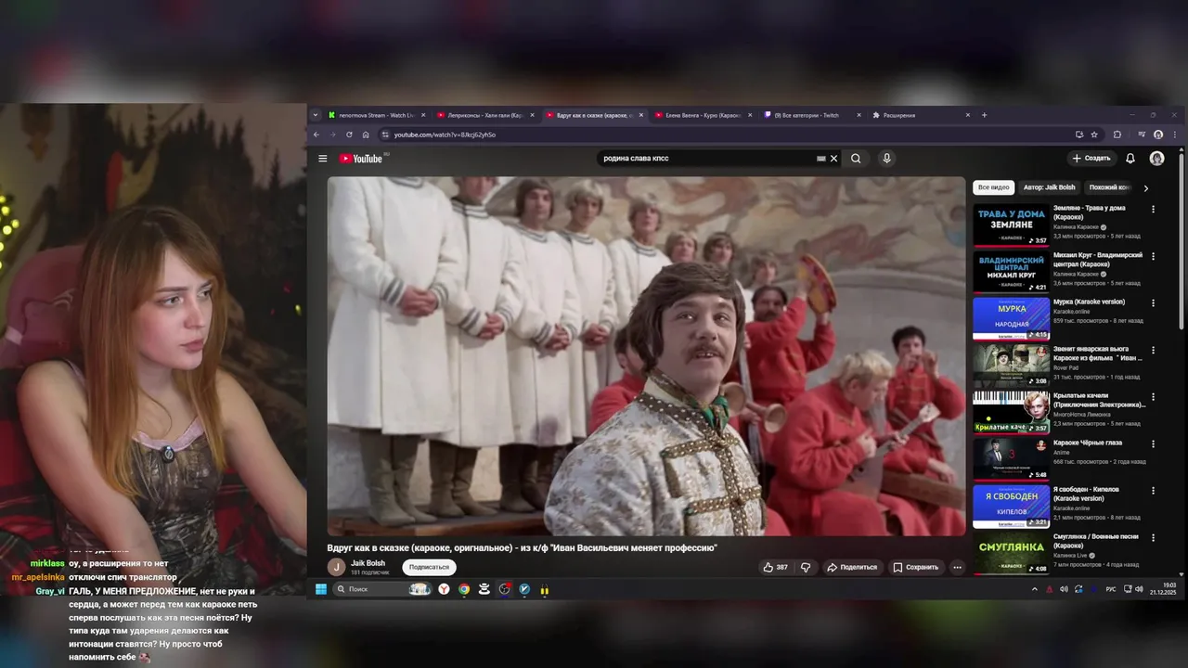Close the Twitch 'Все категории' tab
Viewport: 1188px width, 668px height.
point(859,115)
